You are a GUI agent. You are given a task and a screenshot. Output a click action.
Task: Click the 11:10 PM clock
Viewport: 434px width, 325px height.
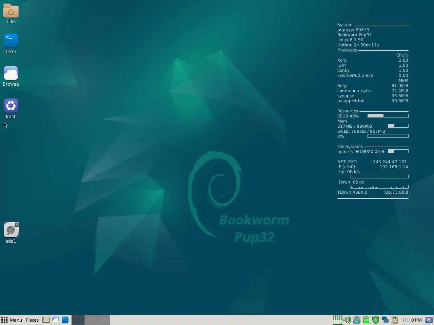412,320
